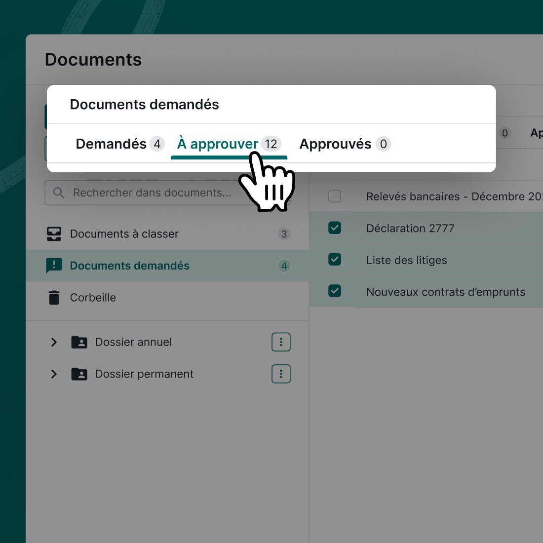Select the Approuvés tab
Screen dimensions: 543x543
click(345, 144)
